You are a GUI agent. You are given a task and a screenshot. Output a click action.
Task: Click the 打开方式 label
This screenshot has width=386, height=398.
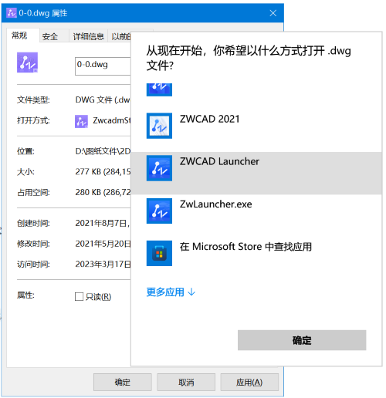[33, 120]
